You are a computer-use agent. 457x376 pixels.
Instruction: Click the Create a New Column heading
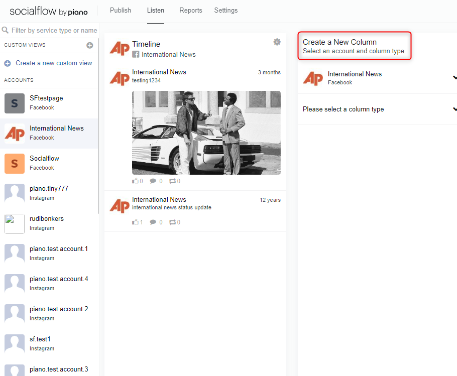[x=339, y=42]
